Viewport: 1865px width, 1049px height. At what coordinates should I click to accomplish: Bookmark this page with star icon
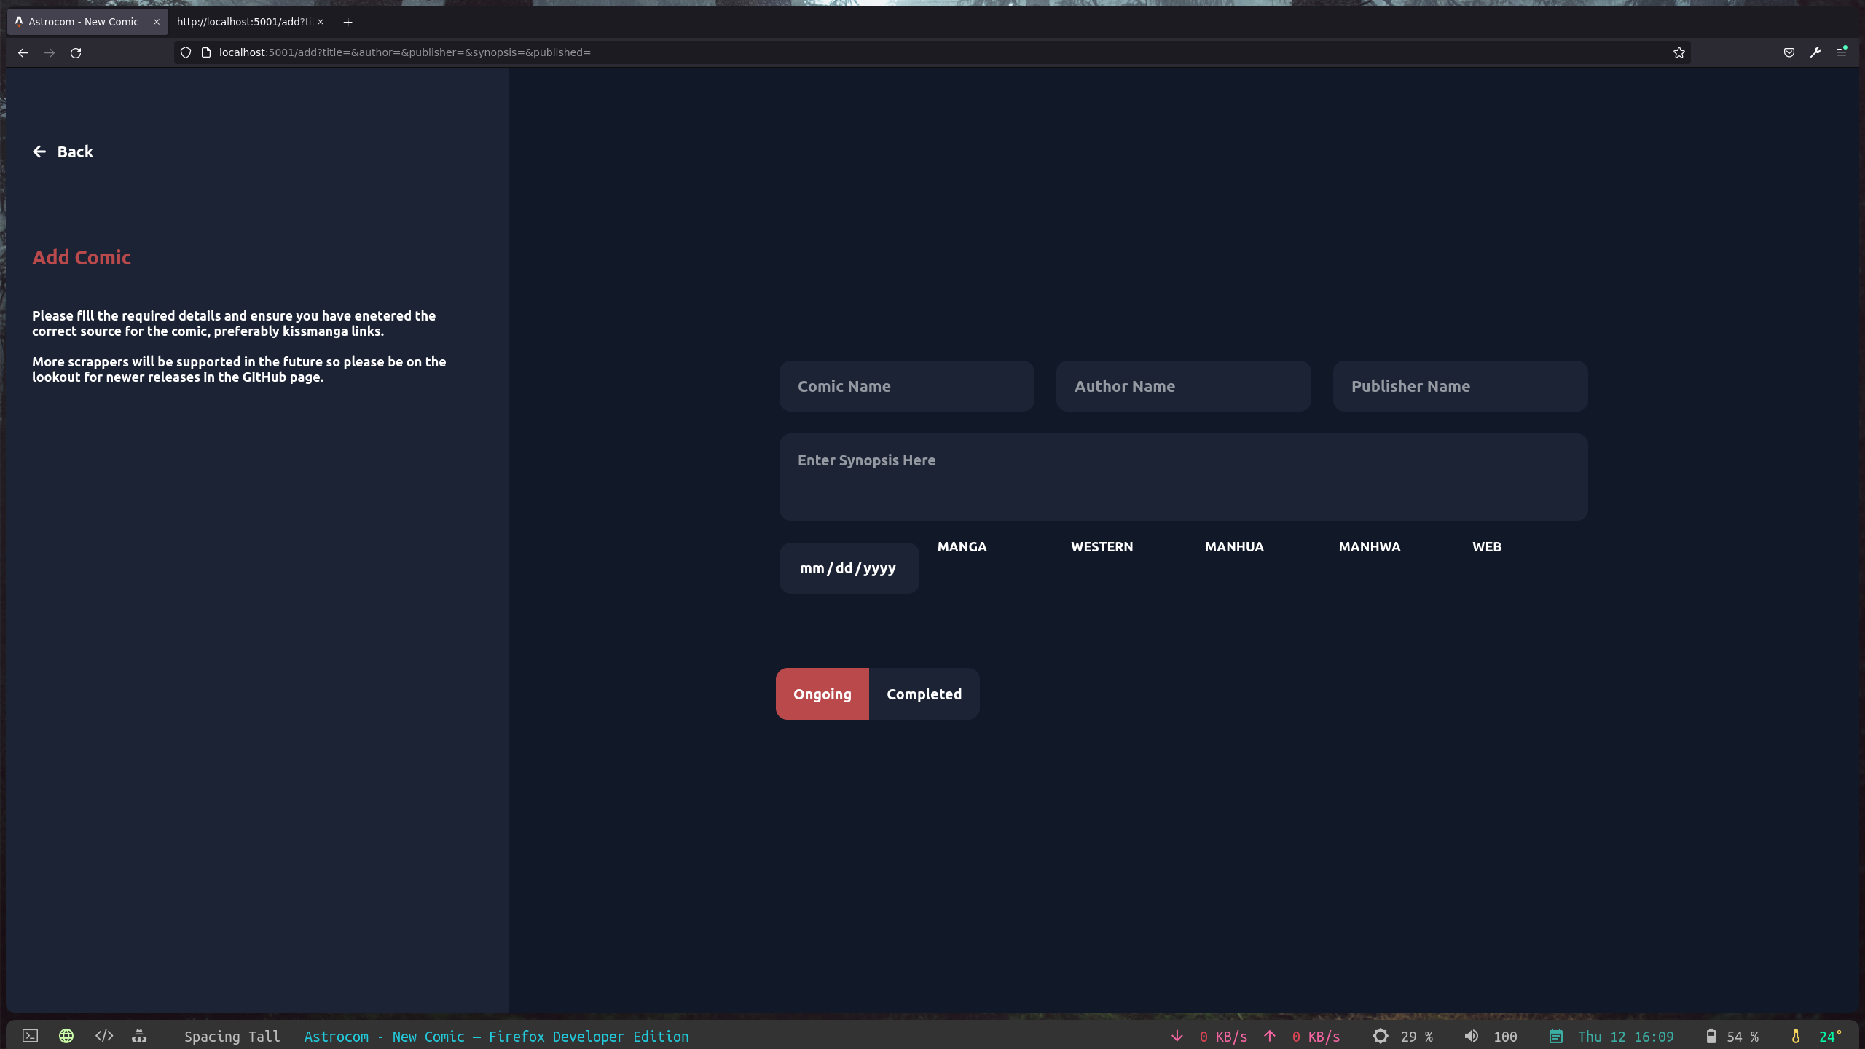[x=1679, y=52]
